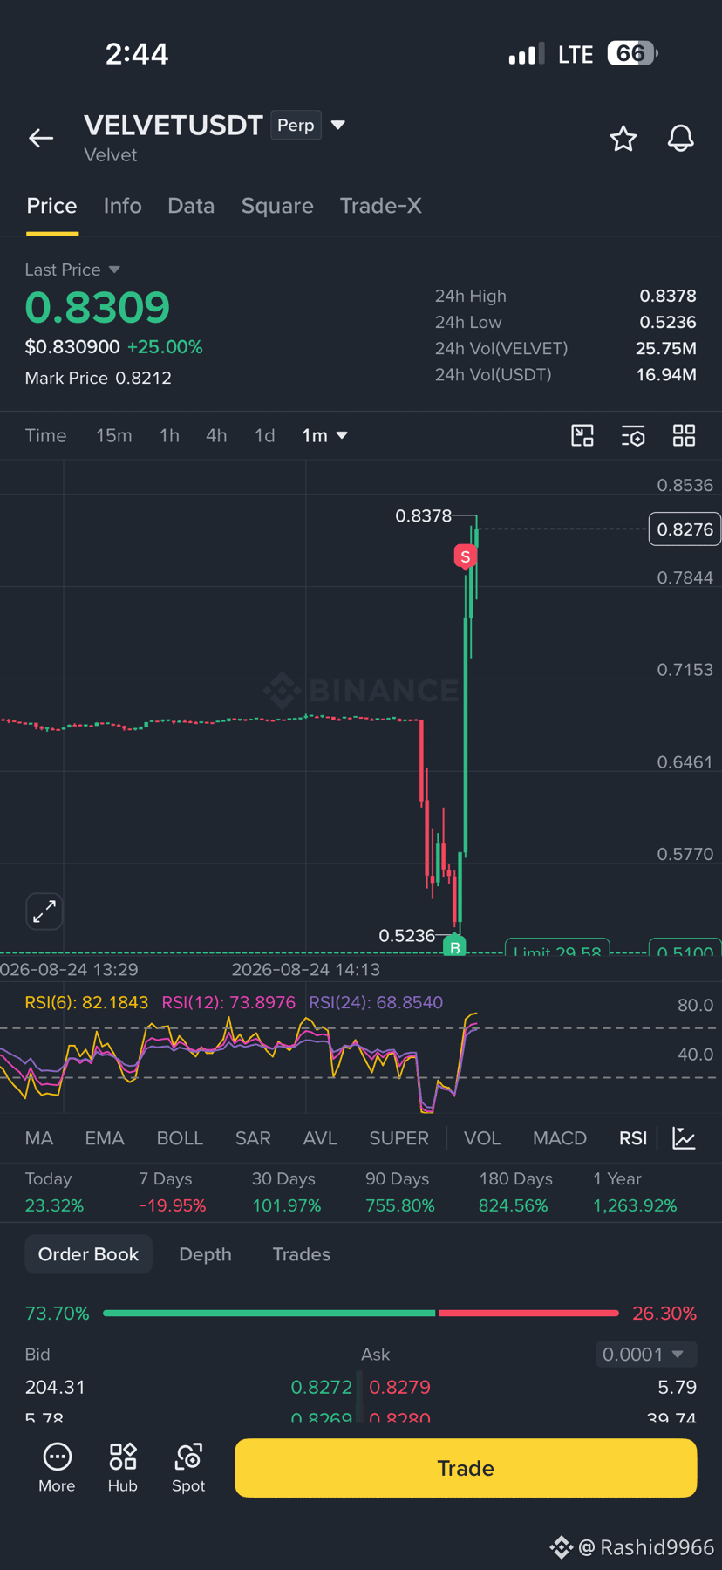
Task: Enable the BOLL overlay indicator
Action: coord(180,1138)
